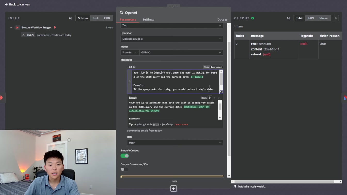The width and height of the screenshot is (347, 195).
Task: Switch output view to Table
Action: [299, 18]
